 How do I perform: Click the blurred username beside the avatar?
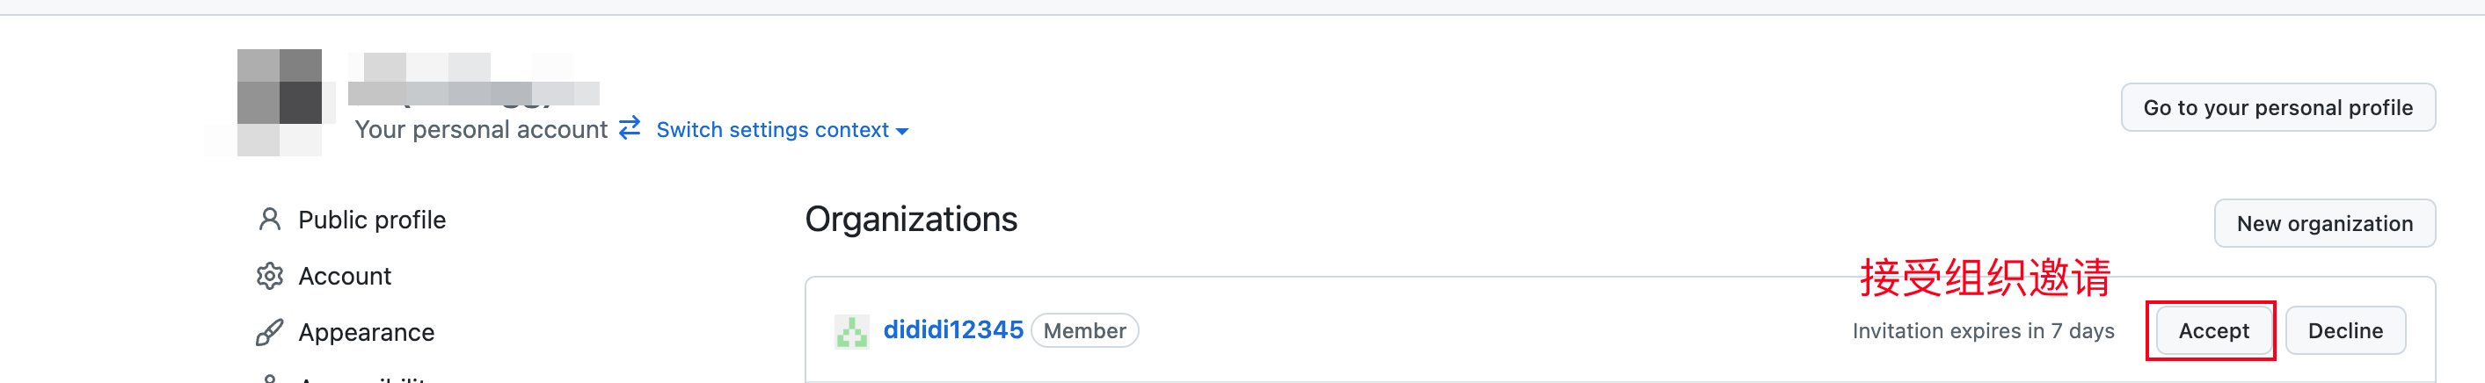click(x=473, y=81)
